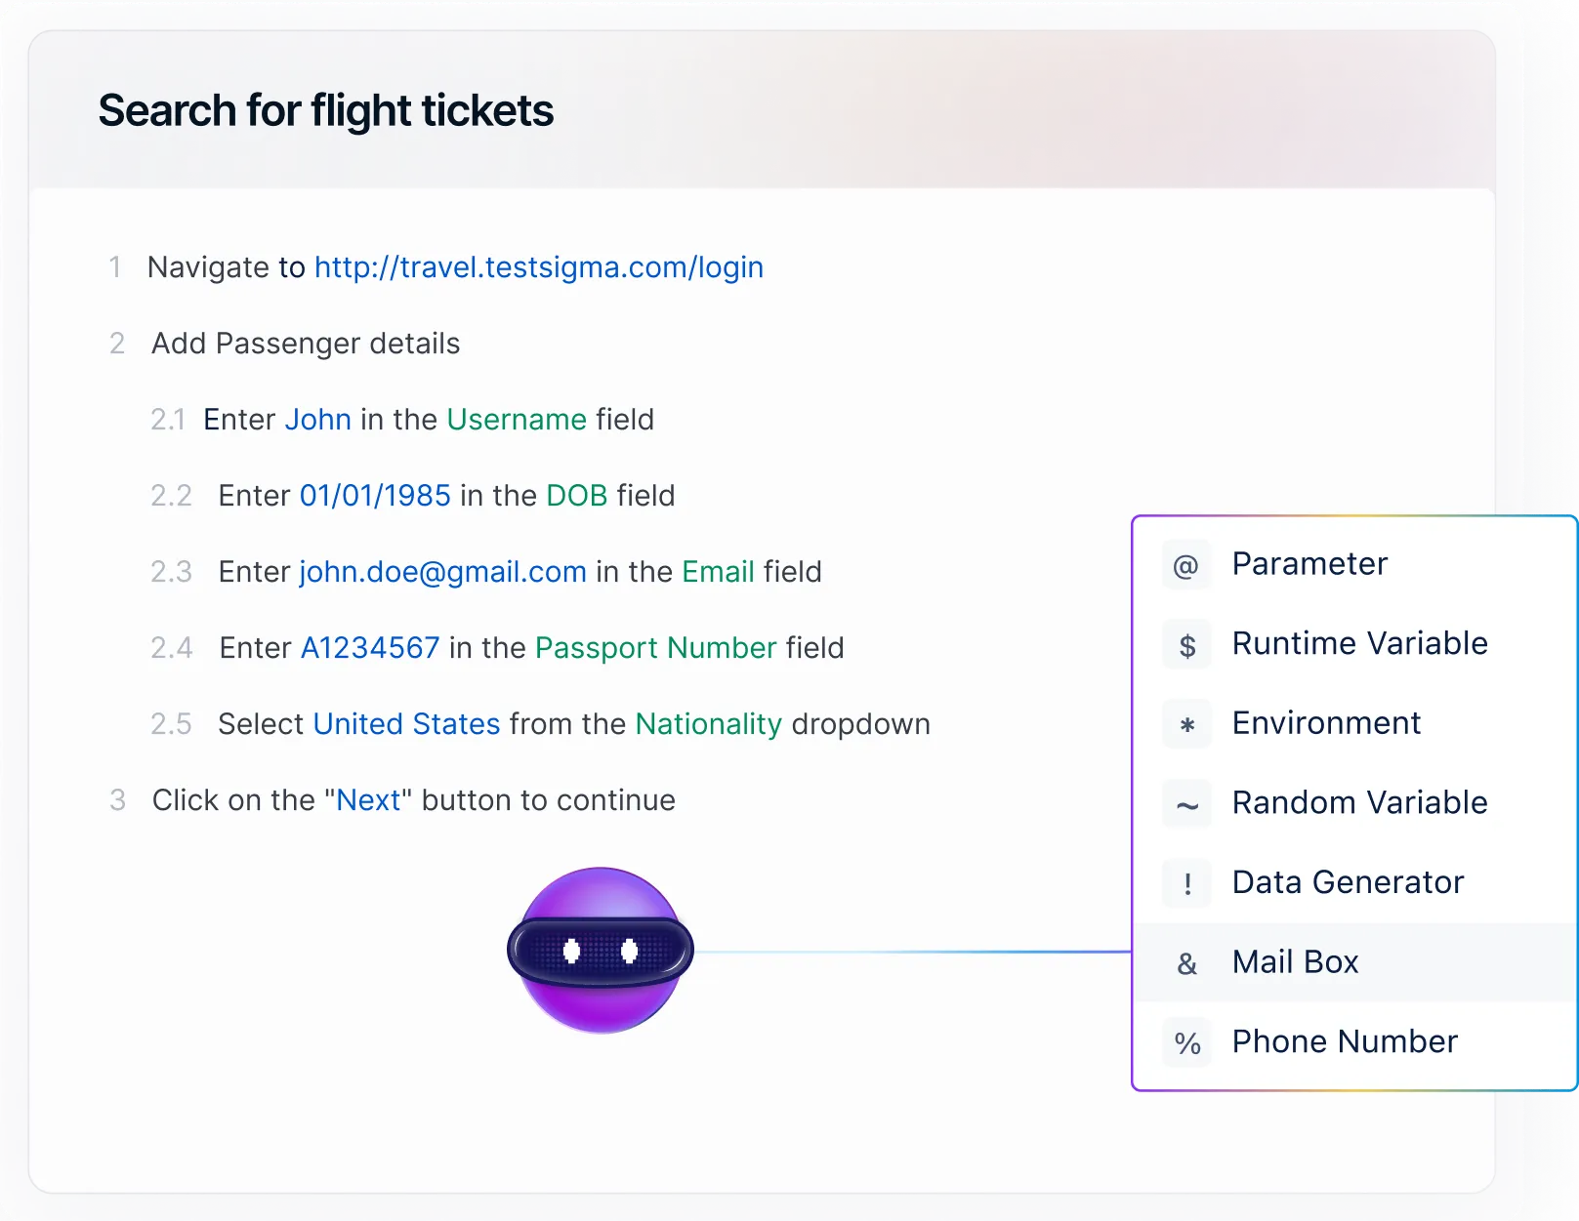Screen dimensions: 1579x1221
Task: Click the ampersand Mail Box icon
Action: [x=1186, y=963]
